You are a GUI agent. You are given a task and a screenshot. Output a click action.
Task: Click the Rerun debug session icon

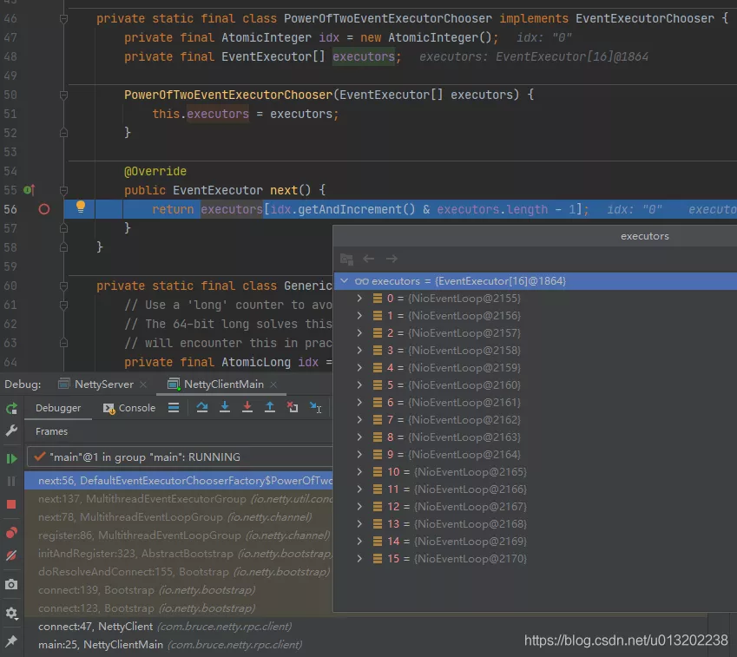point(11,408)
